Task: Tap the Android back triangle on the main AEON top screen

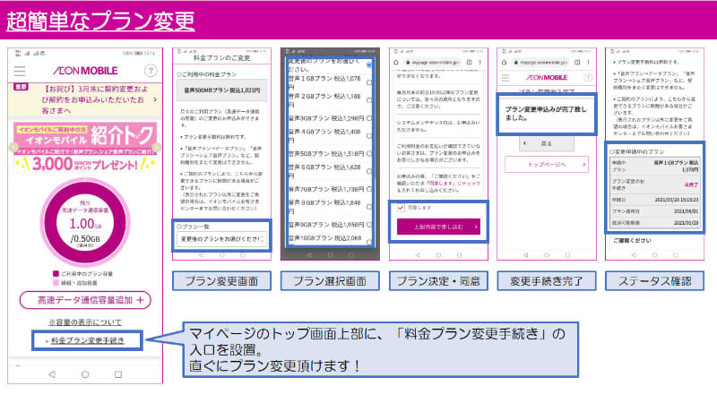Action: 52,374
